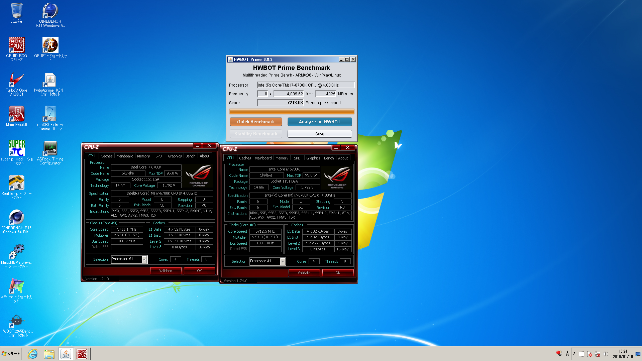This screenshot has width=642, height=361.
Task: Click the Show Desktop strip on taskbar
Action: tap(638, 354)
